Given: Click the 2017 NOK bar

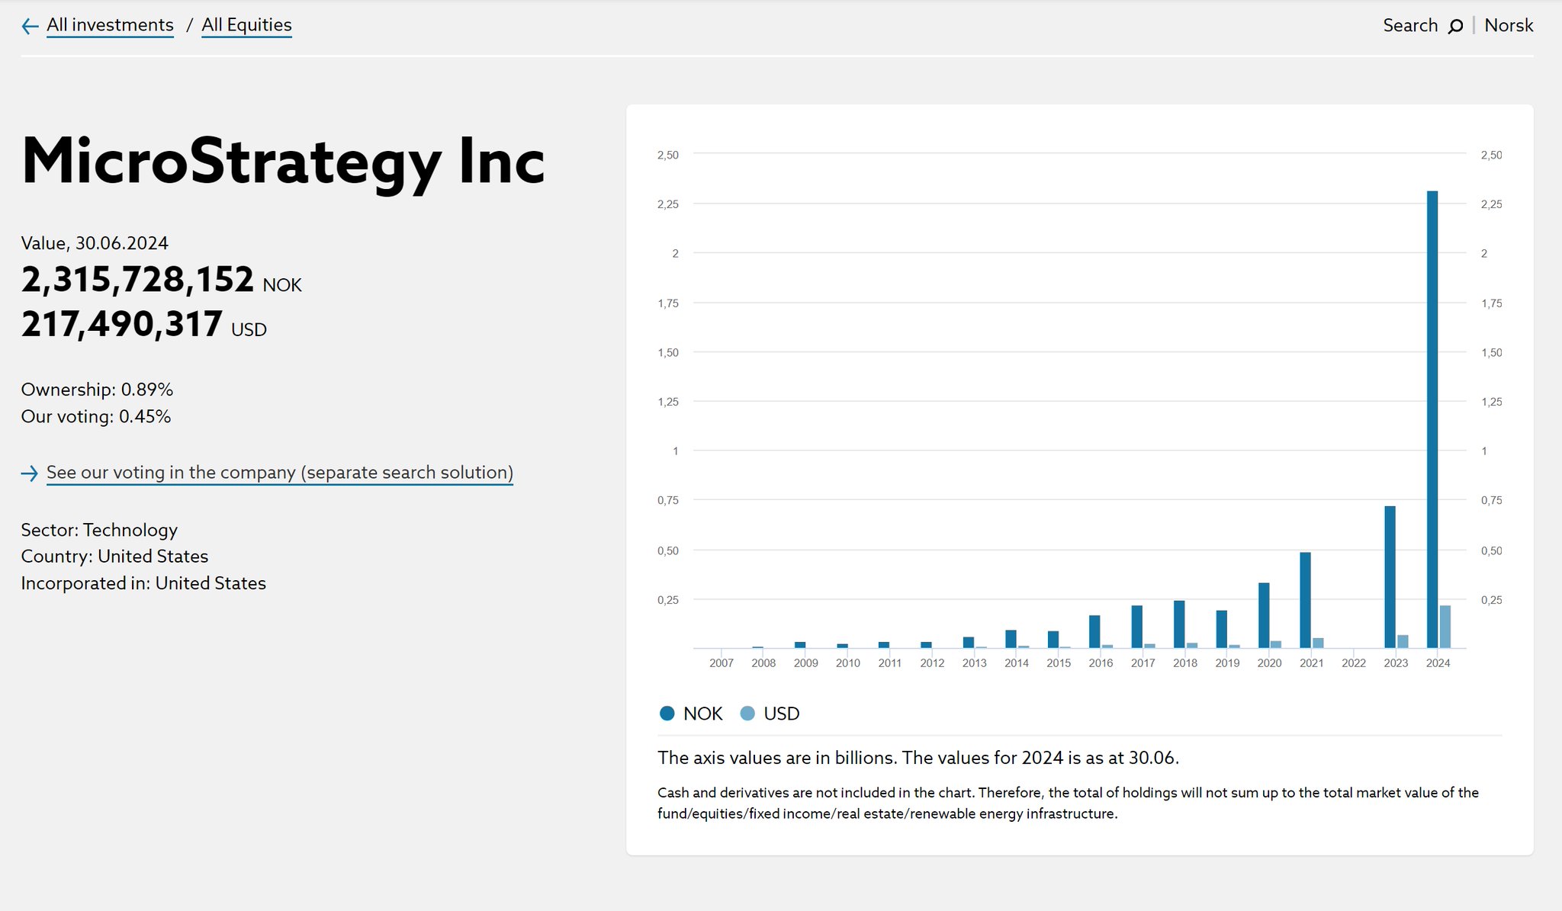Looking at the screenshot, I should click(1136, 627).
